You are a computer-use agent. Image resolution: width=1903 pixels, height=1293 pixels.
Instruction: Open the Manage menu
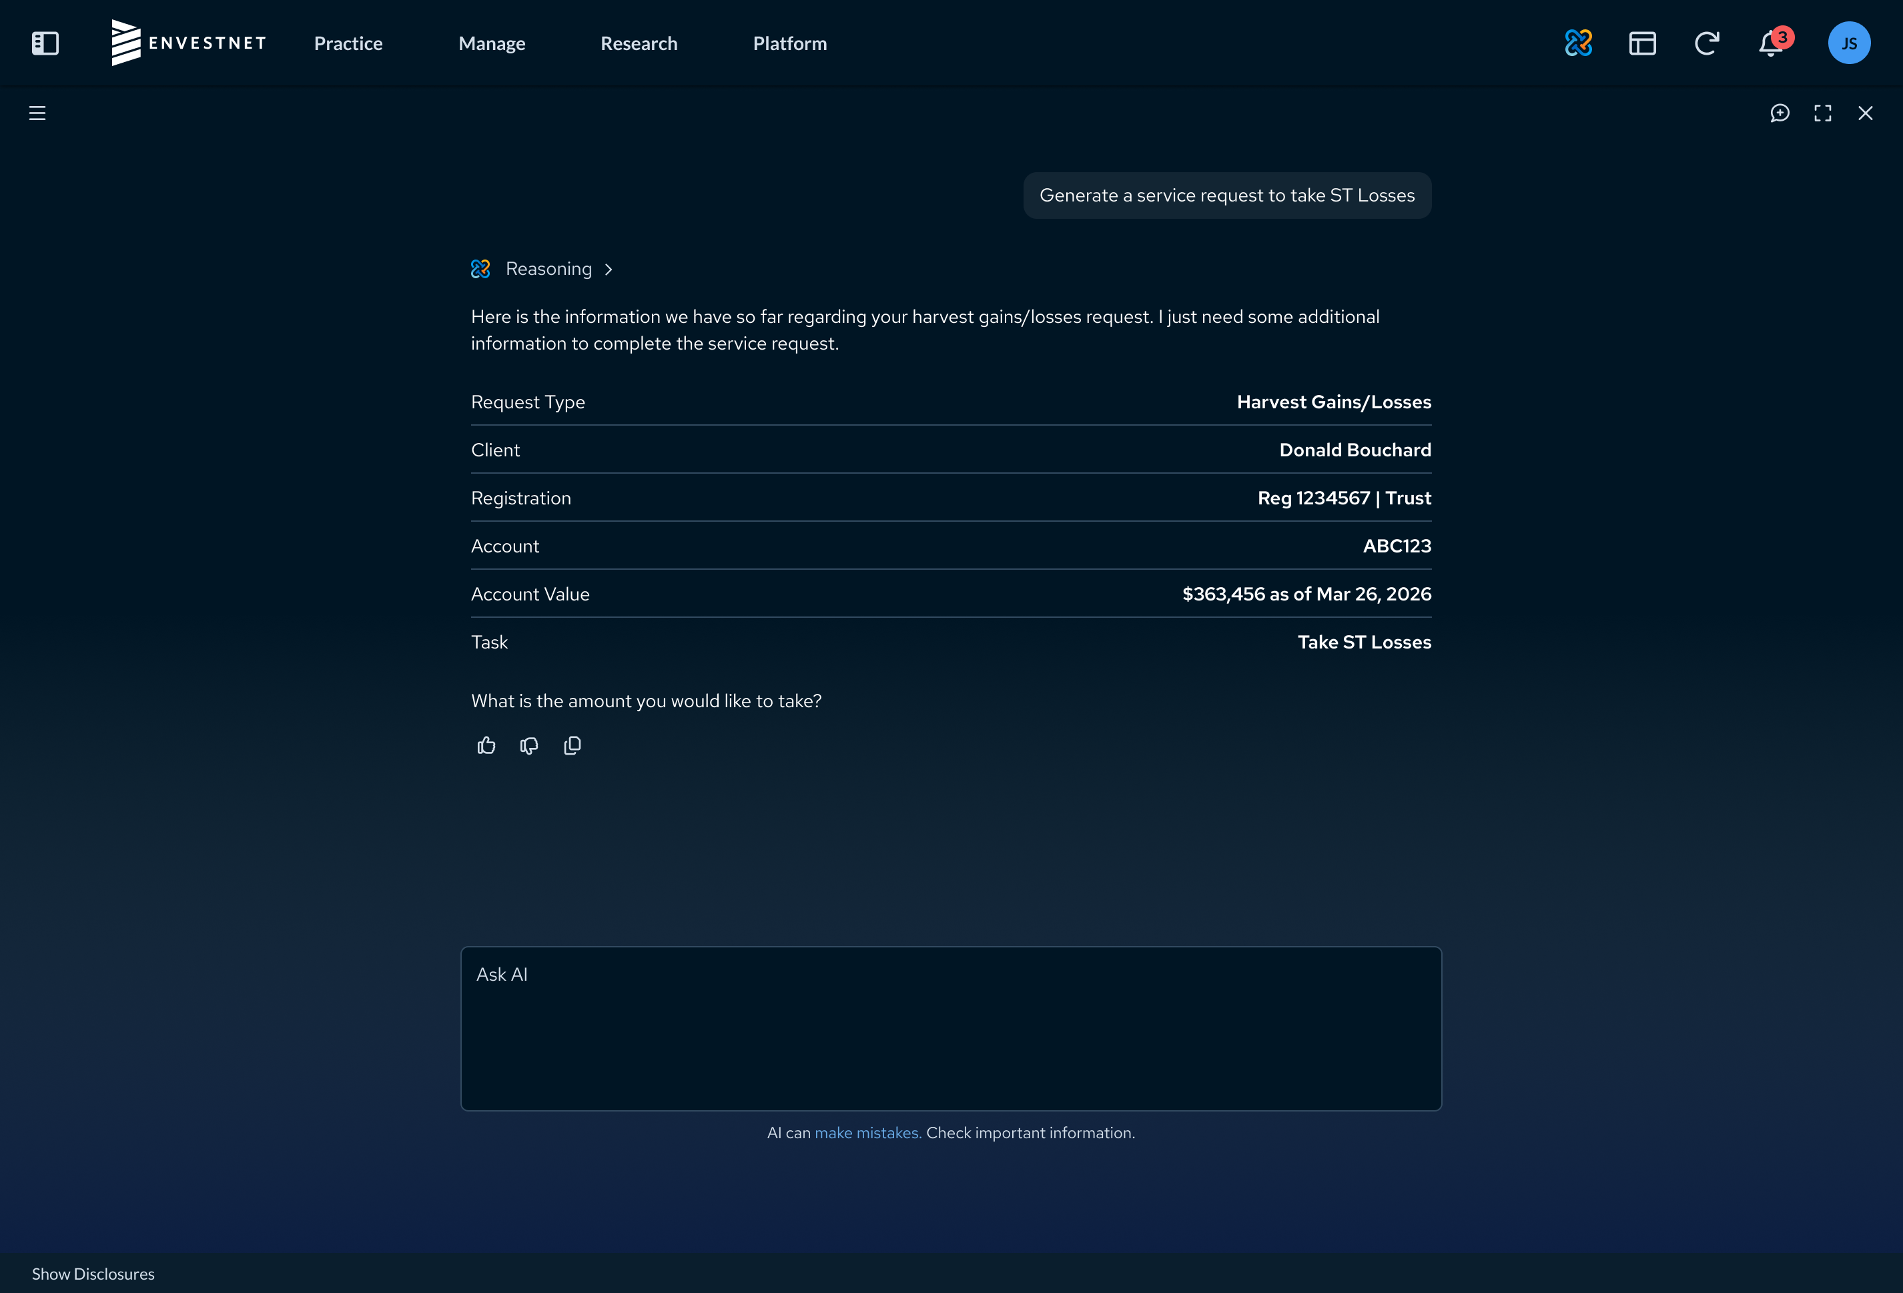tap(492, 43)
